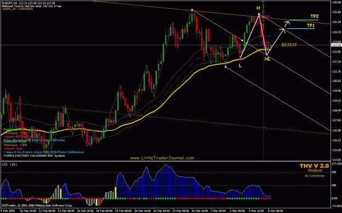
Task: Click 116.90 on the price axis
Action: (337, 130)
